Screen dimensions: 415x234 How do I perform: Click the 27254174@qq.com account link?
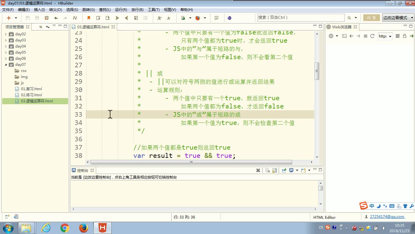[387, 217]
